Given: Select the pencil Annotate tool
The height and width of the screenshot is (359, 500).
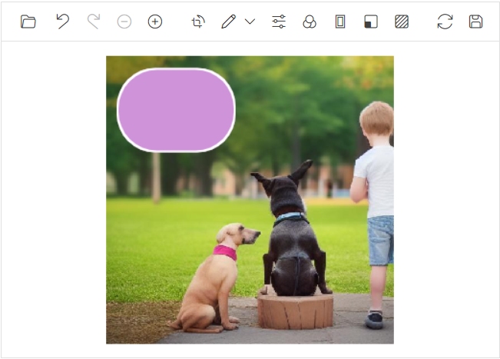Looking at the screenshot, I should [x=228, y=22].
